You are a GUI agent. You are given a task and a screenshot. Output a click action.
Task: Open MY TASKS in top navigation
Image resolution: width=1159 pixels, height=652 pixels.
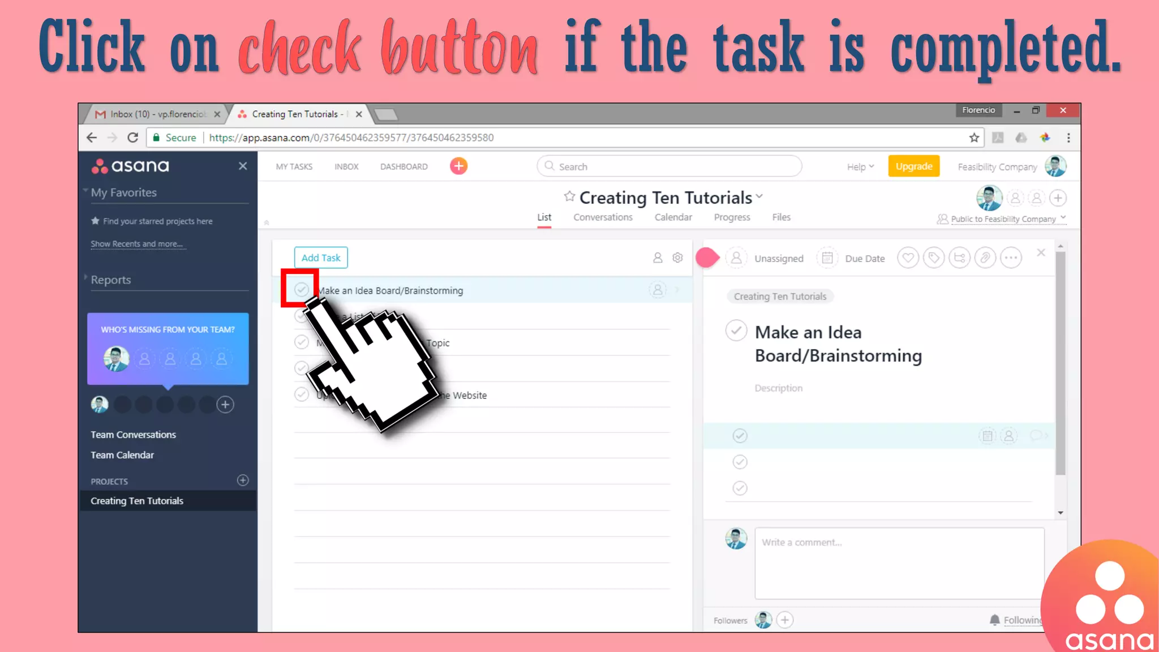point(294,166)
